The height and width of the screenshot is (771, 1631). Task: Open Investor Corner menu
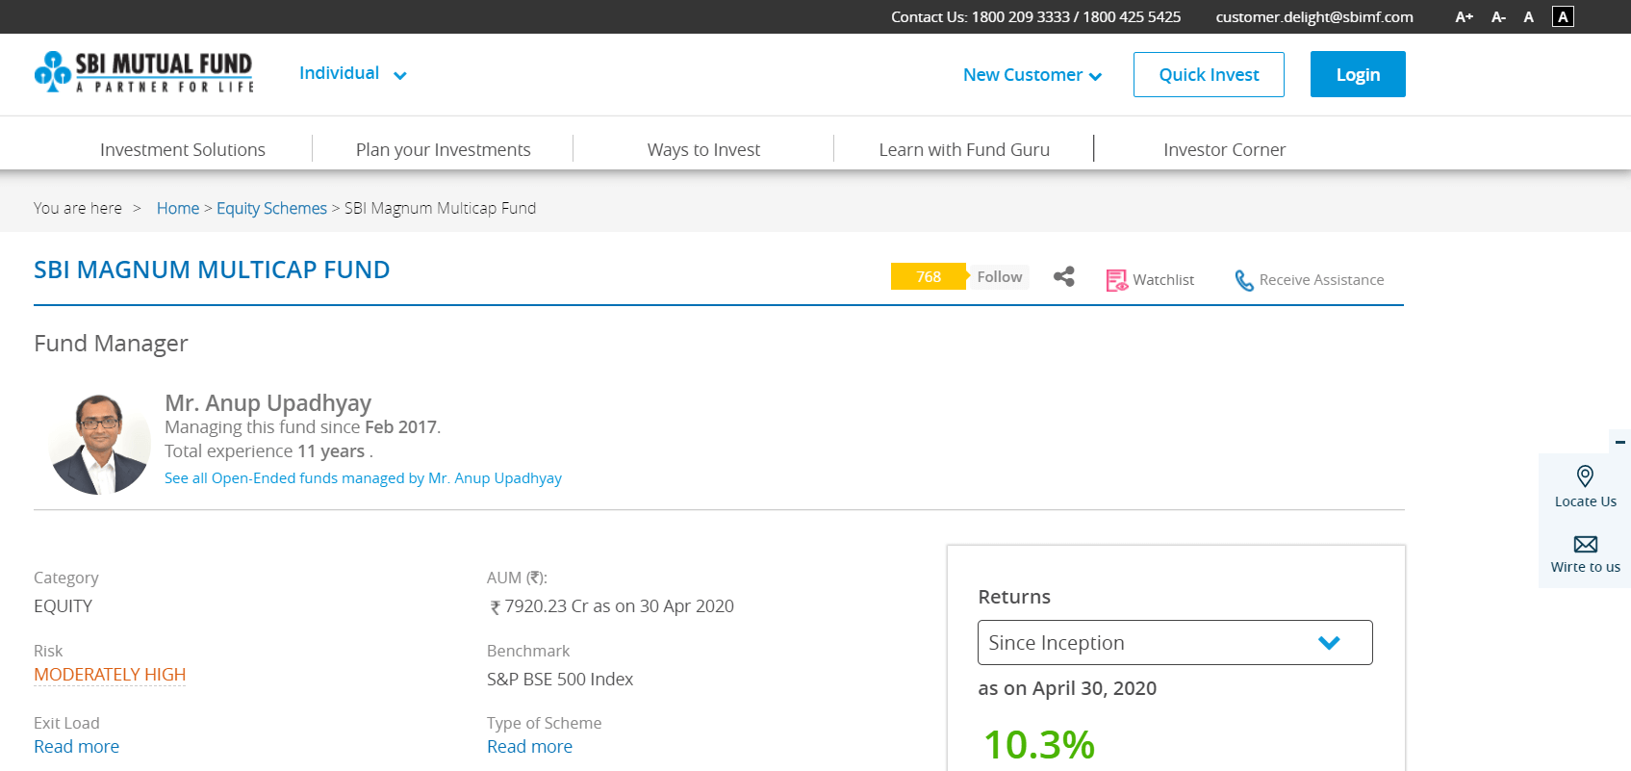coord(1224,149)
